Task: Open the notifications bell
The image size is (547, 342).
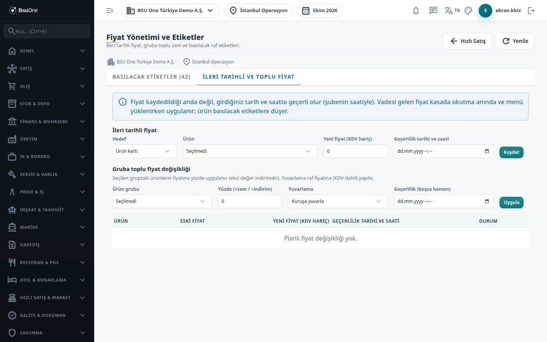Action: [416, 11]
